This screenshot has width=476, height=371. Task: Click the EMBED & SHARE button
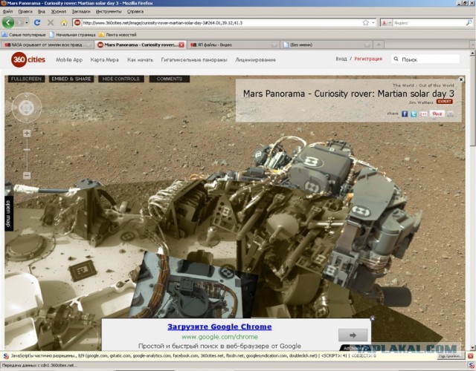click(71, 79)
